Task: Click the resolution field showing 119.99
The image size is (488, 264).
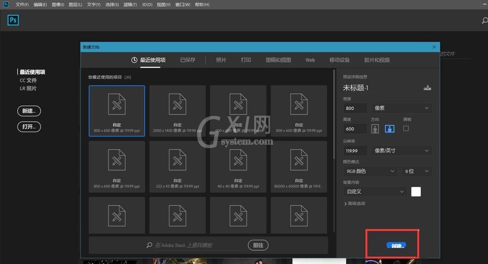Action: [355, 151]
